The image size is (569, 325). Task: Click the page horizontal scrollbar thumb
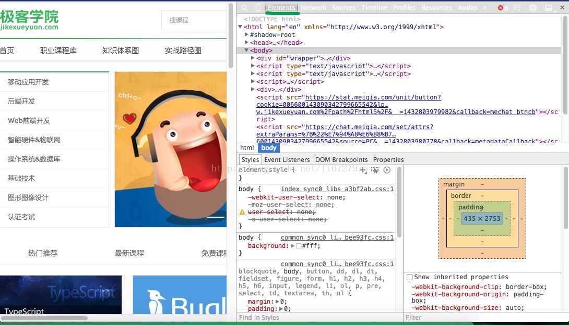click(x=44, y=318)
